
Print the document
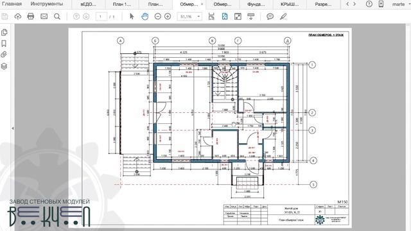click(31, 17)
